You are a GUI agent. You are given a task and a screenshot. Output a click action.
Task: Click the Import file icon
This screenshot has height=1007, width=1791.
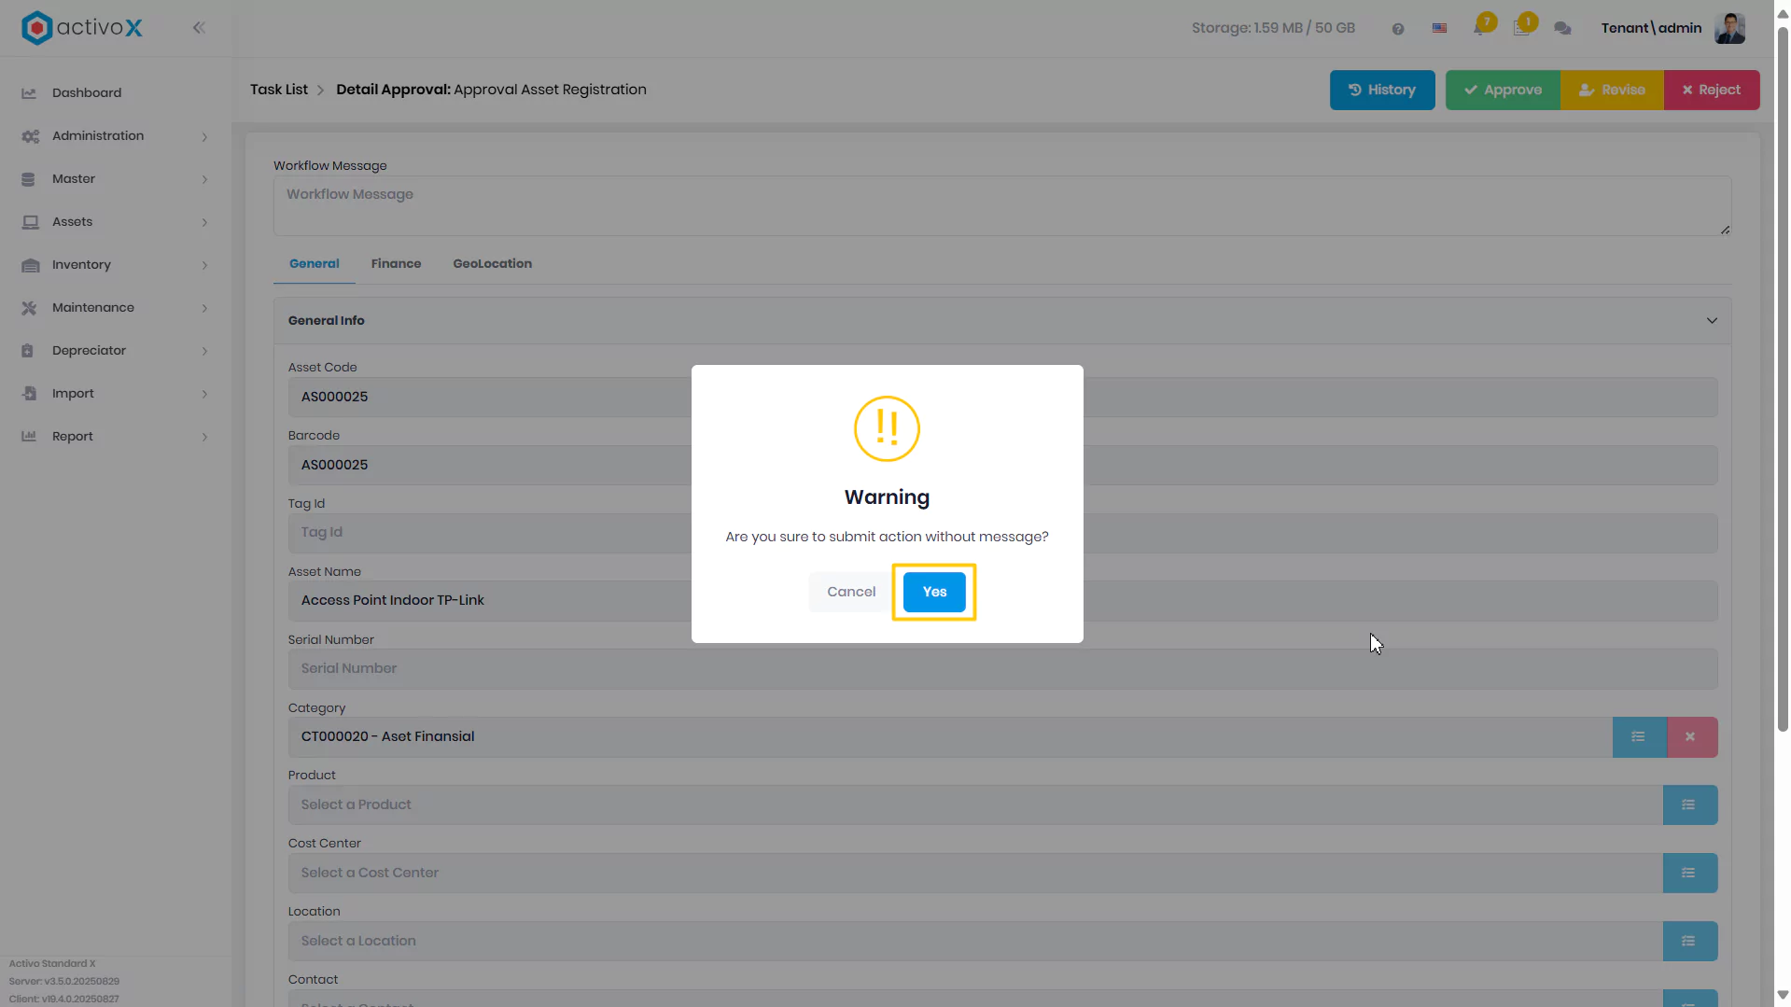29,394
